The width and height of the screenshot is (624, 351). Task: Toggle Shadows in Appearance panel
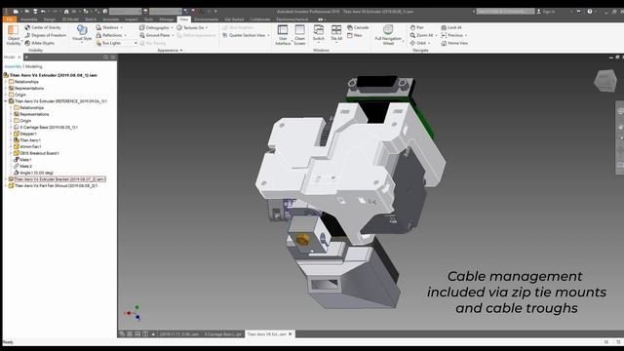pos(107,27)
